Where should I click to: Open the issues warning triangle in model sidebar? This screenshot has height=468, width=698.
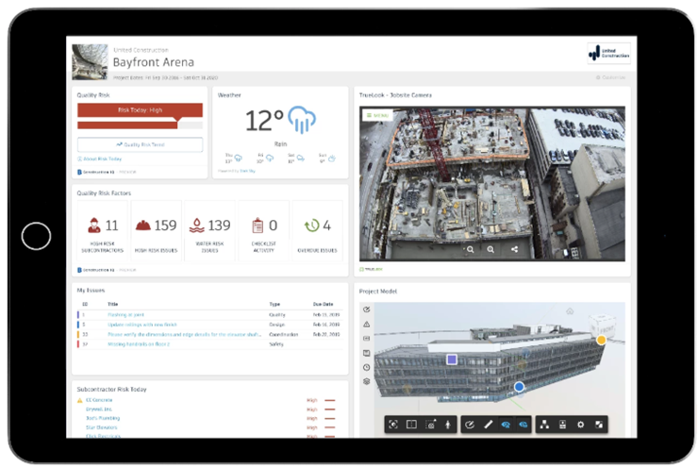pyautogui.click(x=366, y=324)
